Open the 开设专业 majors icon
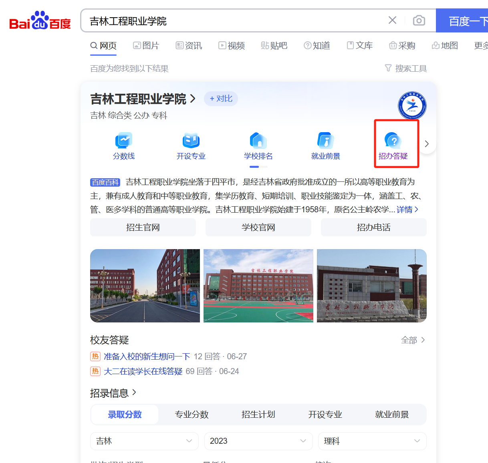488x463 pixels. [x=191, y=141]
